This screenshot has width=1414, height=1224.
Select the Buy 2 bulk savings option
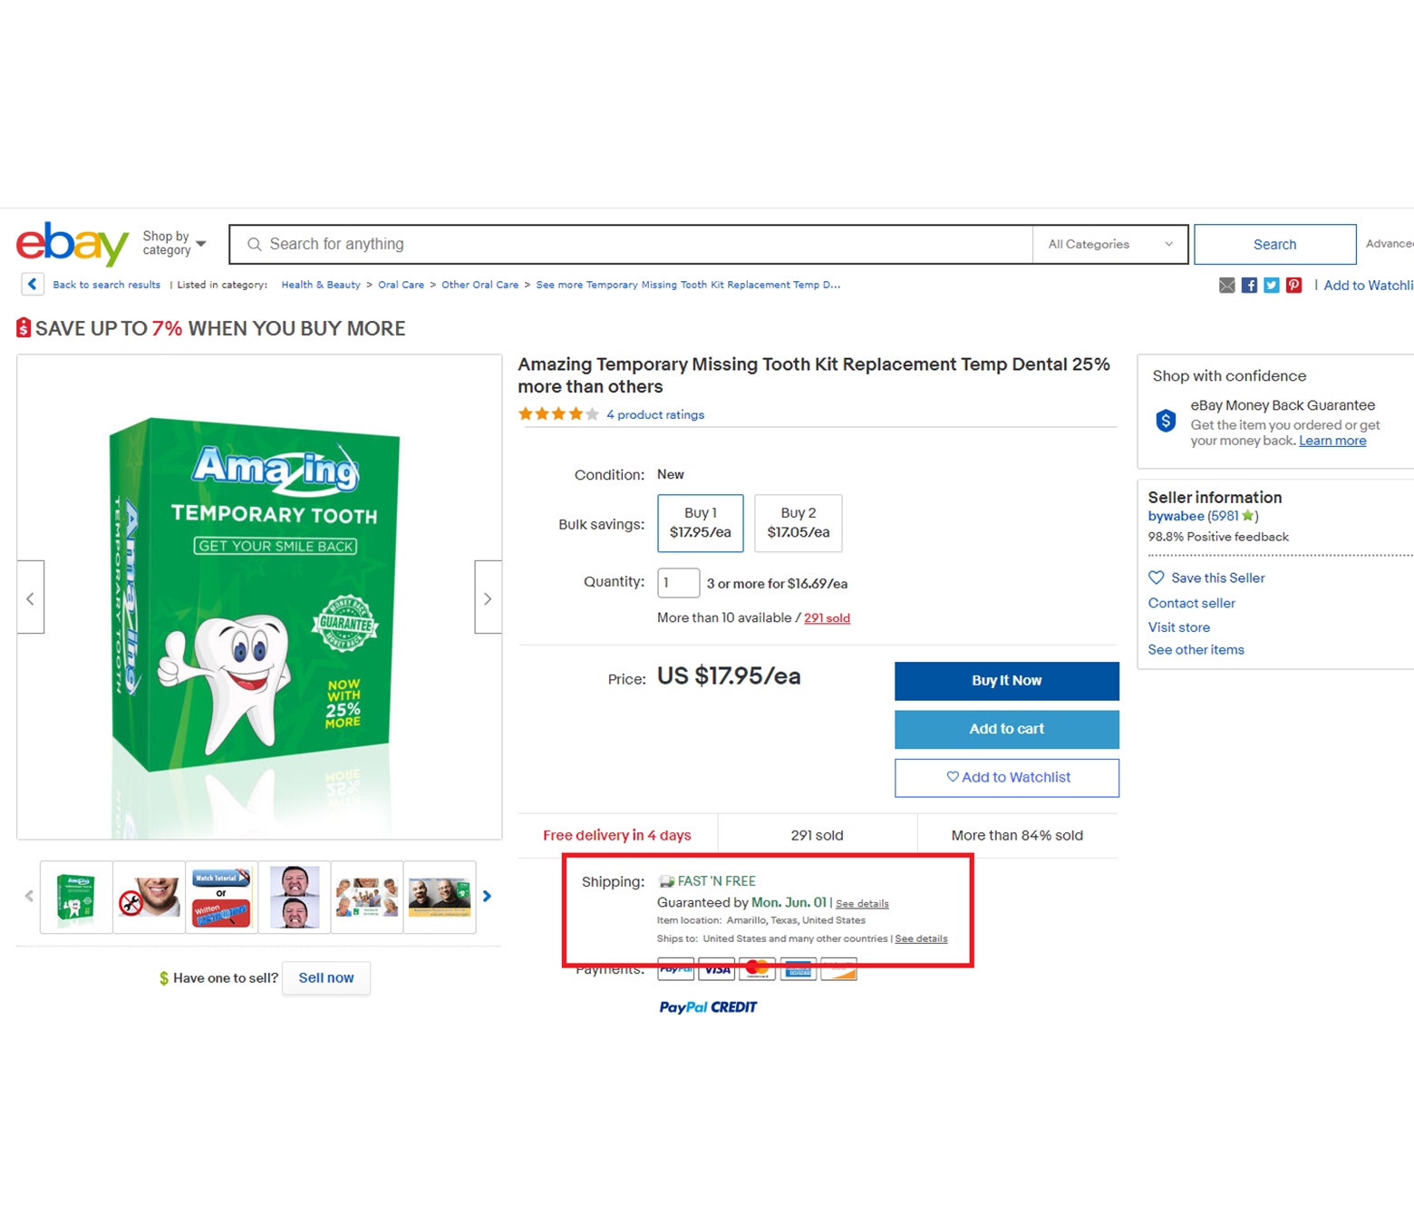click(799, 523)
